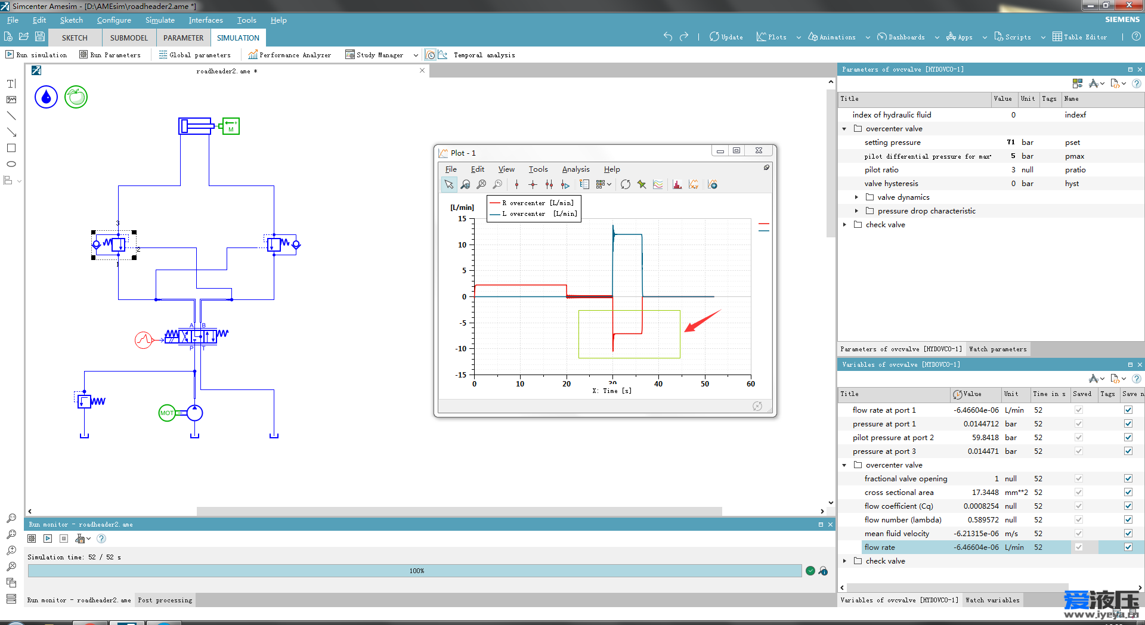
Task: Click the horizontal scrollbar under the sketch
Action: tap(459, 511)
